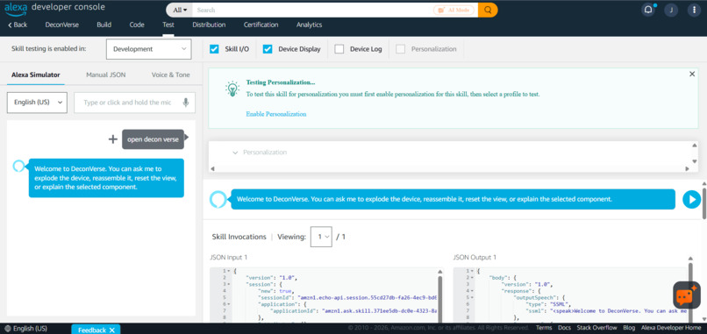The height and width of the screenshot is (334, 707).
Task: Open the three-dot more menu
Action: (x=694, y=10)
